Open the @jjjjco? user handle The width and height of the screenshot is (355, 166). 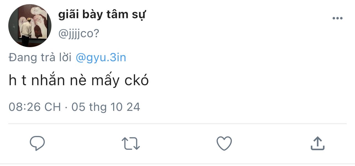[79, 33]
